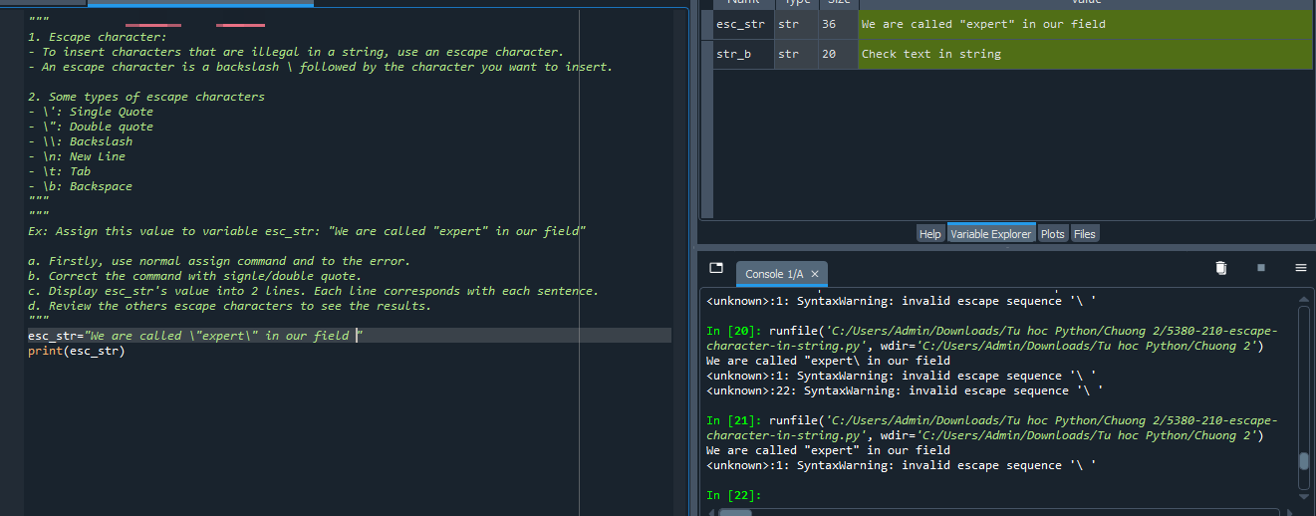Switch to the Files tab
Image resolution: width=1316 pixels, height=516 pixels.
pyautogui.click(x=1085, y=234)
